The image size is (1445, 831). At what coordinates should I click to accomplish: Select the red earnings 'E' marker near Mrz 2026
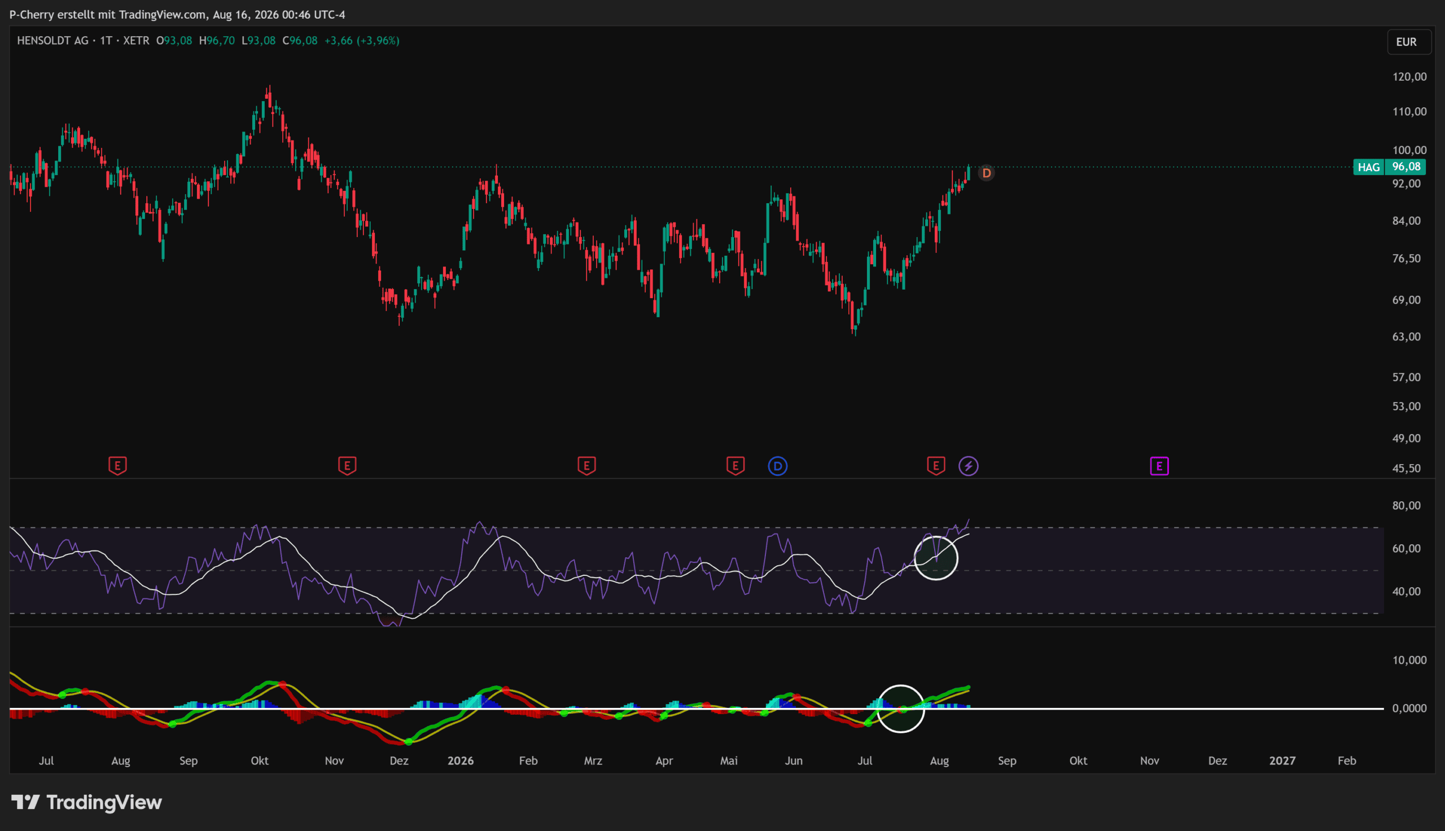click(586, 466)
